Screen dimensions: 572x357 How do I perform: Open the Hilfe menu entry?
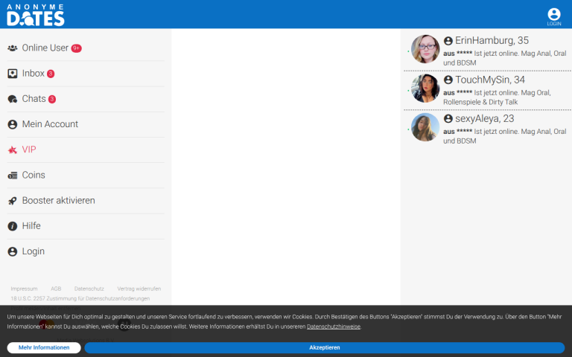[86, 226]
